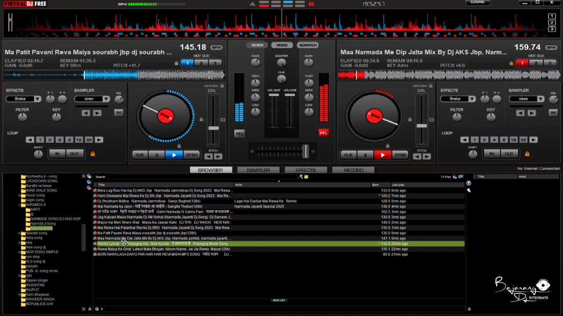Toggle PFL on the right mixer channel
This screenshot has height=316, width=563.
coord(324,133)
